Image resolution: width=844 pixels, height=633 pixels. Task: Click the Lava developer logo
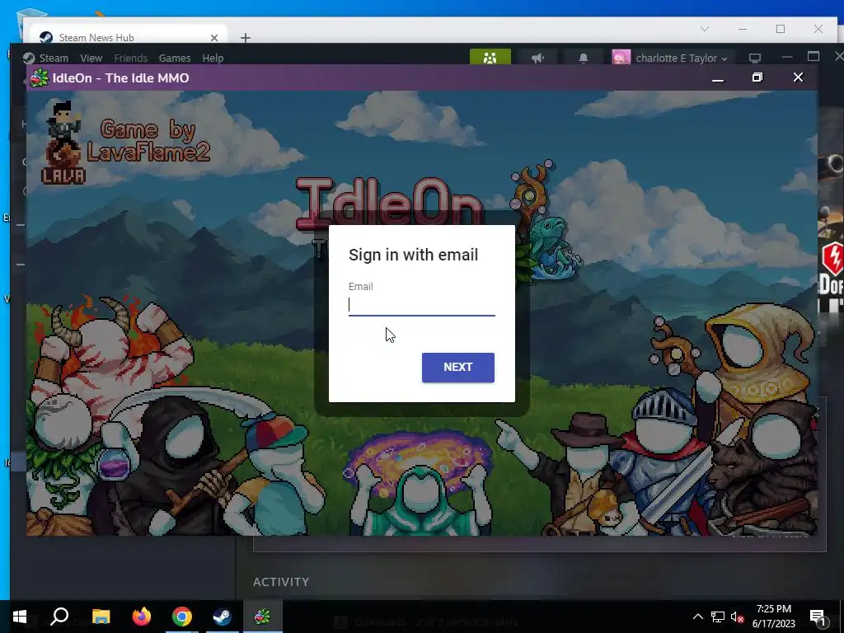63,143
